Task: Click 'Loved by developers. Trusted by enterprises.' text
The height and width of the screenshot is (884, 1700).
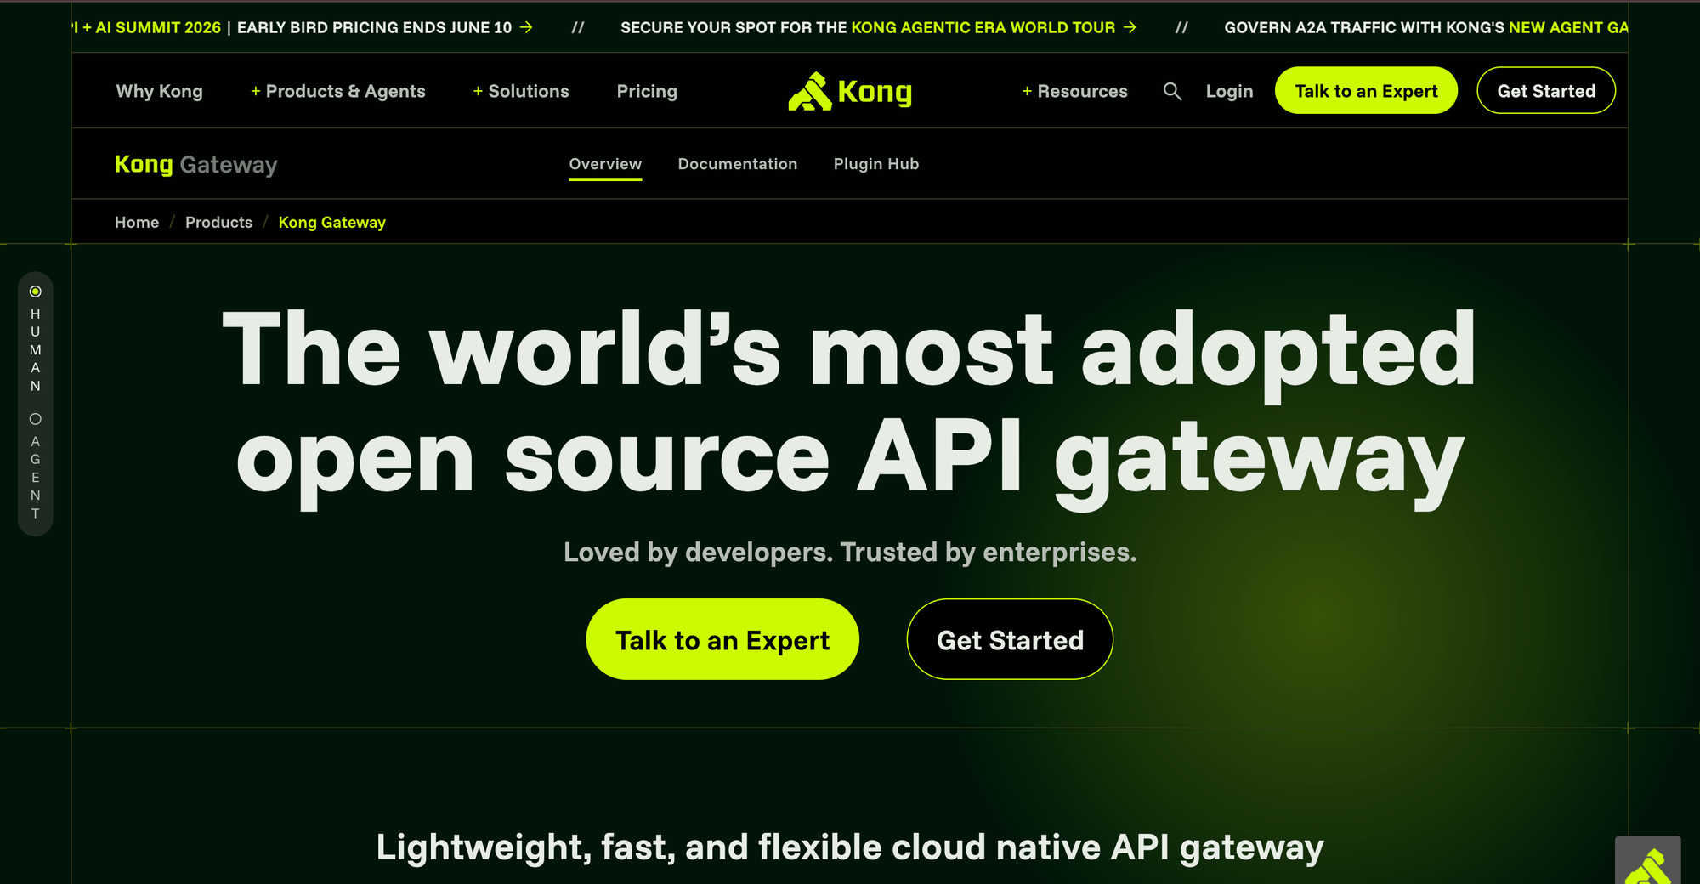Action: (x=850, y=552)
